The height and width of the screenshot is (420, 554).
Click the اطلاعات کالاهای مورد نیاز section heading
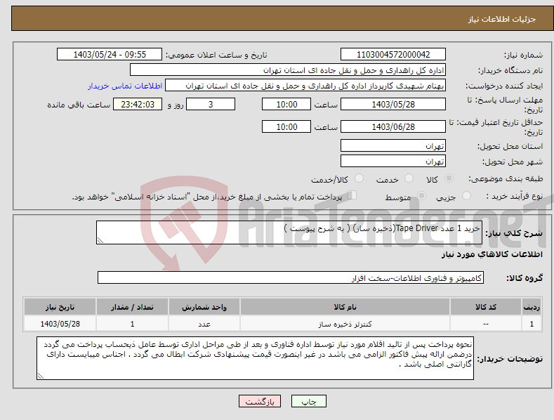click(492, 254)
